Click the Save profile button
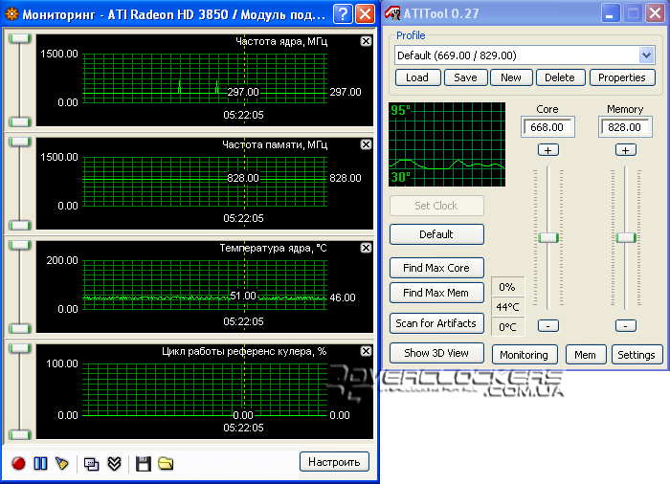Image resolution: width=670 pixels, height=484 pixels. [x=465, y=77]
